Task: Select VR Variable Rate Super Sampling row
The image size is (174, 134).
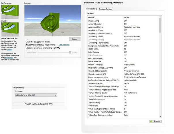Action: tap(123, 112)
